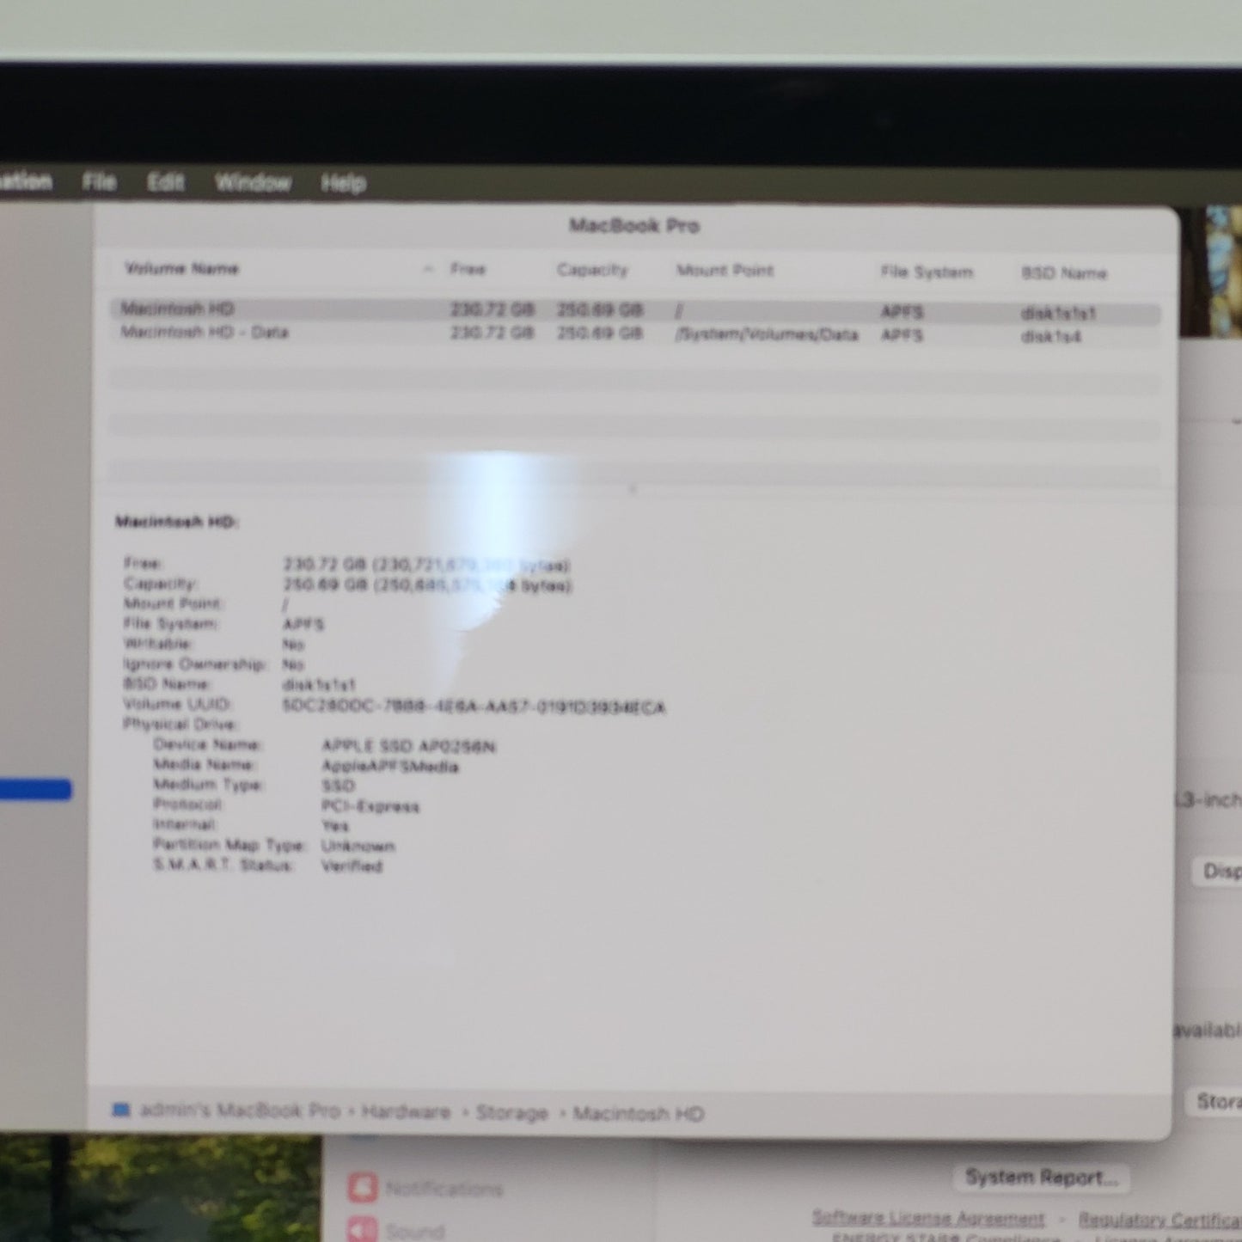Click the APPLE SSD AP0256N device name

click(408, 746)
